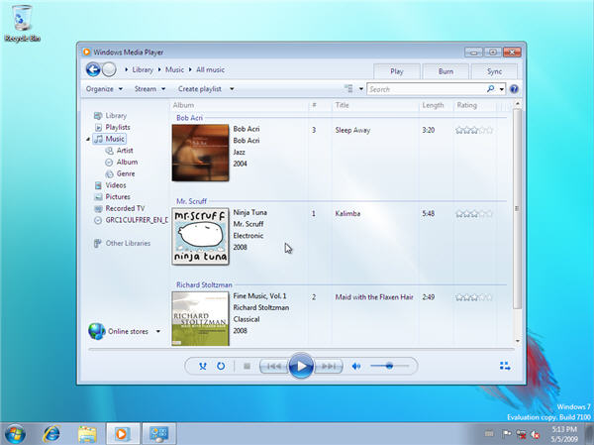Open the Organize dropdown menu
594x445 pixels.
[103, 89]
